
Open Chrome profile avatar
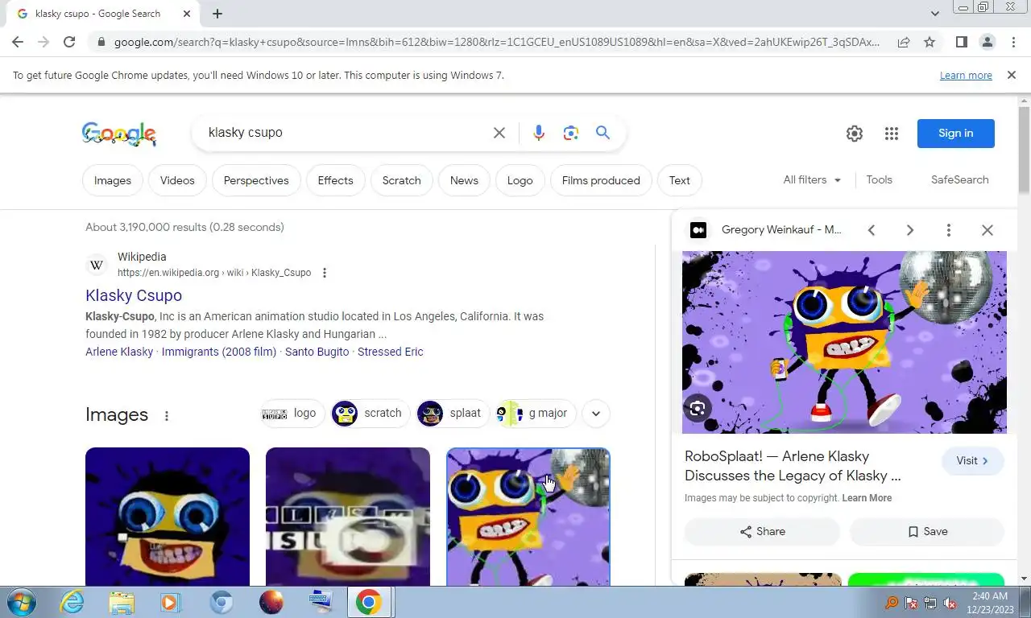(987, 42)
